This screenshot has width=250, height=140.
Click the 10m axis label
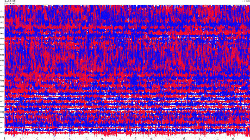point(86,139)
